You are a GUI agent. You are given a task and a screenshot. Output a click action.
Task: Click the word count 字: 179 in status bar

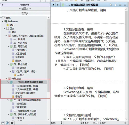tap(84, 123)
